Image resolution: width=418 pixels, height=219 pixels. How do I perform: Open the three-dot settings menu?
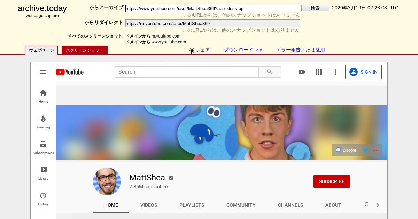pyautogui.click(x=335, y=72)
